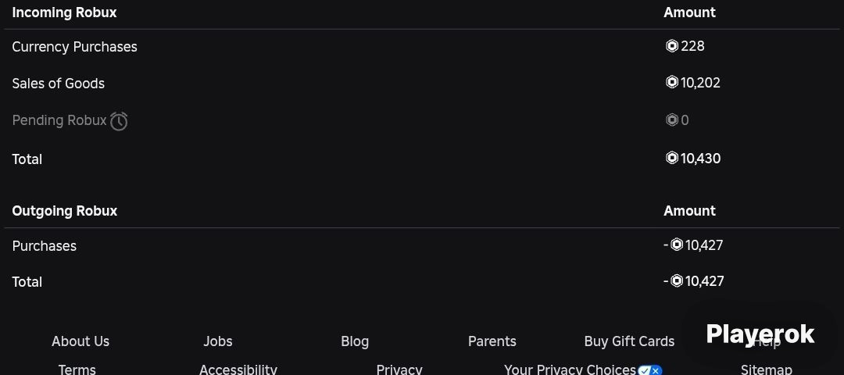
Task: Click the Playerok watermark logo
Action: pyautogui.click(x=760, y=334)
